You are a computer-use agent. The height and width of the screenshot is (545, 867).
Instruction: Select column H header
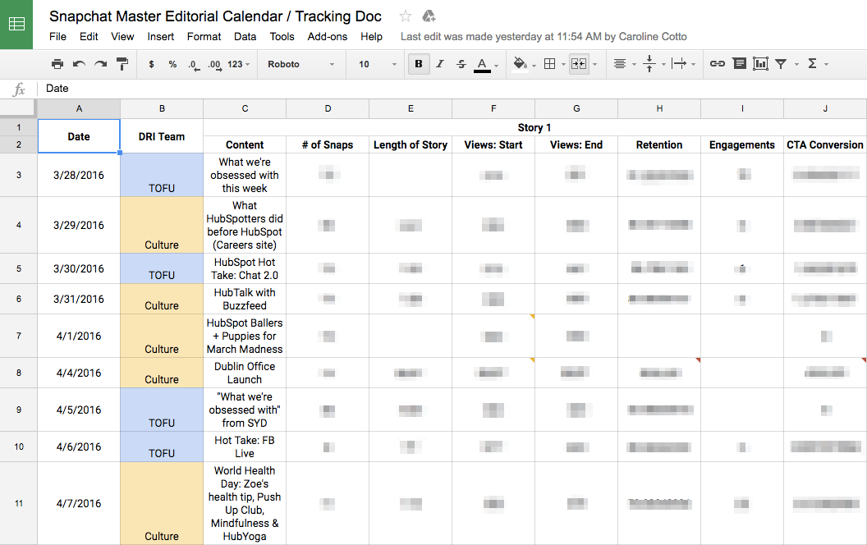click(x=659, y=109)
